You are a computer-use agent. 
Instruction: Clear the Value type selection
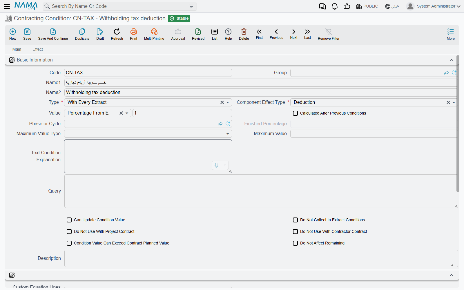point(121,113)
